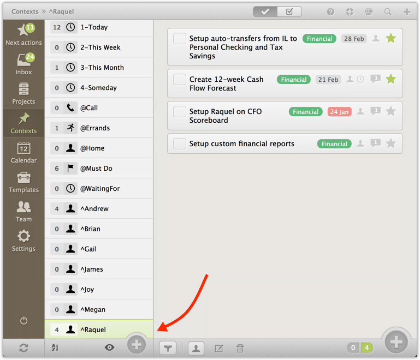Click the sync refresh icon
Image resolution: width=420 pixels, height=360 pixels.
tap(23, 348)
